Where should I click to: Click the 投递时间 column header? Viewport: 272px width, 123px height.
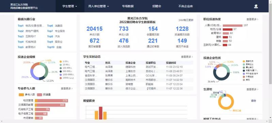click(171, 63)
